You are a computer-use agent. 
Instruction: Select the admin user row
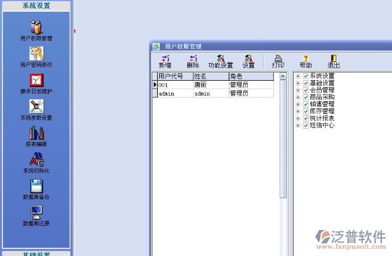pyautogui.click(x=174, y=93)
